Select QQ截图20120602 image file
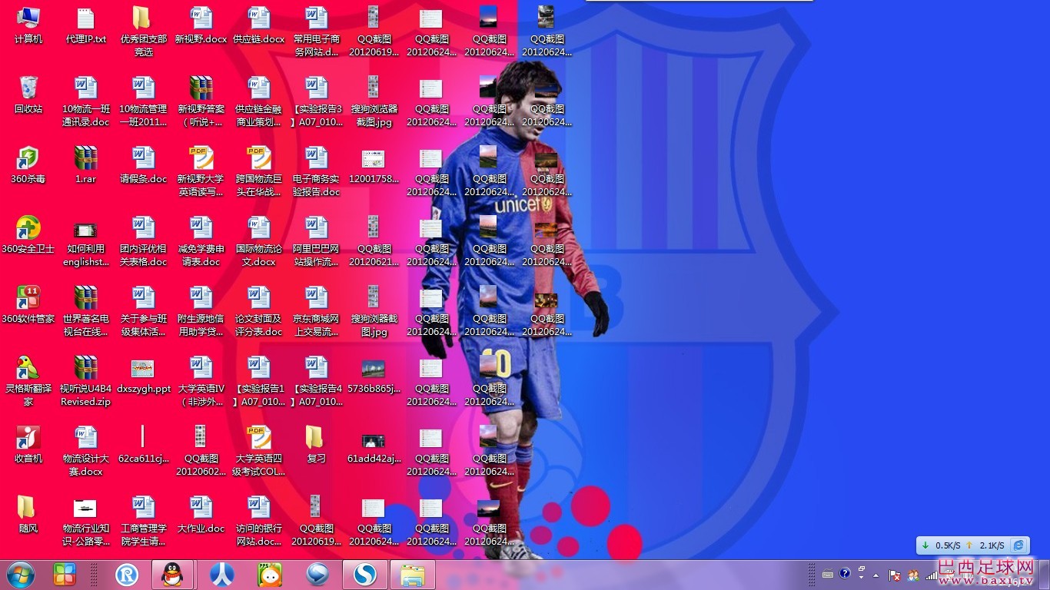The width and height of the screenshot is (1050, 590). pyautogui.click(x=201, y=451)
